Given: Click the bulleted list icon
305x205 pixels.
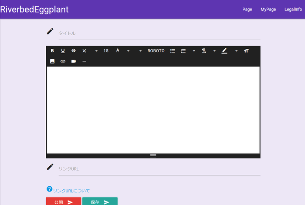Looking at the screenshot, I should (x=173, y=51).
